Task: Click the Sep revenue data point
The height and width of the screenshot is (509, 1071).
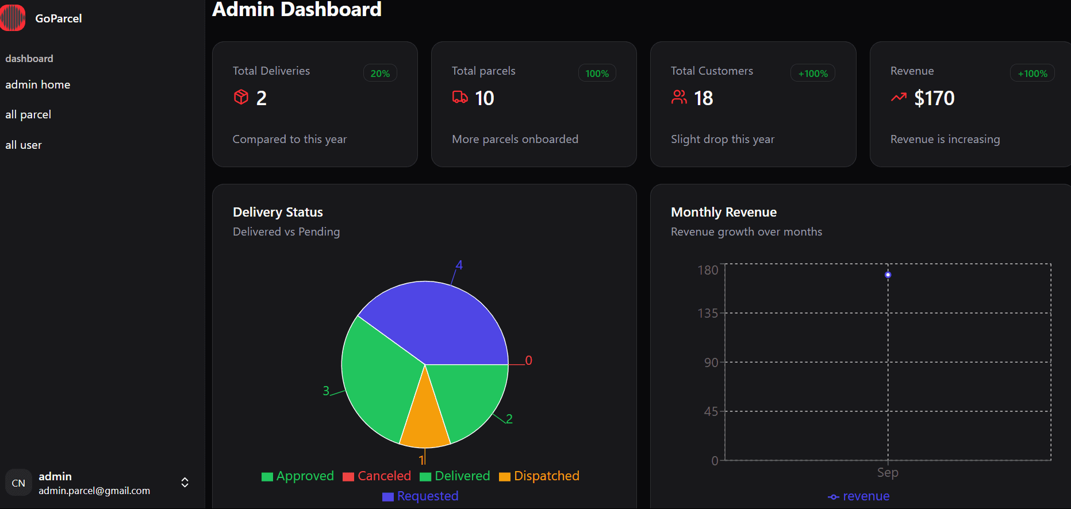Action: (888, 275)
